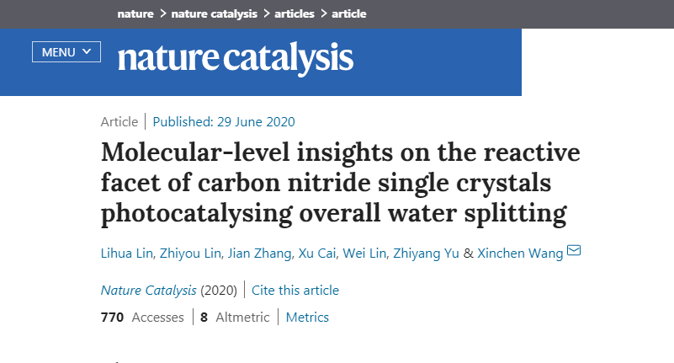Click the article title heading
The image size is (674, 363).
(x=340, y=184)
